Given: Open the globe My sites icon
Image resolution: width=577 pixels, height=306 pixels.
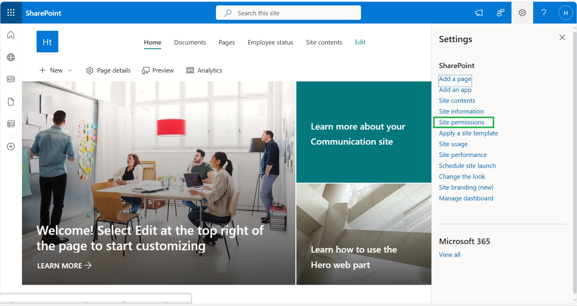Looking at the screenshot, I should click(11, 57).
